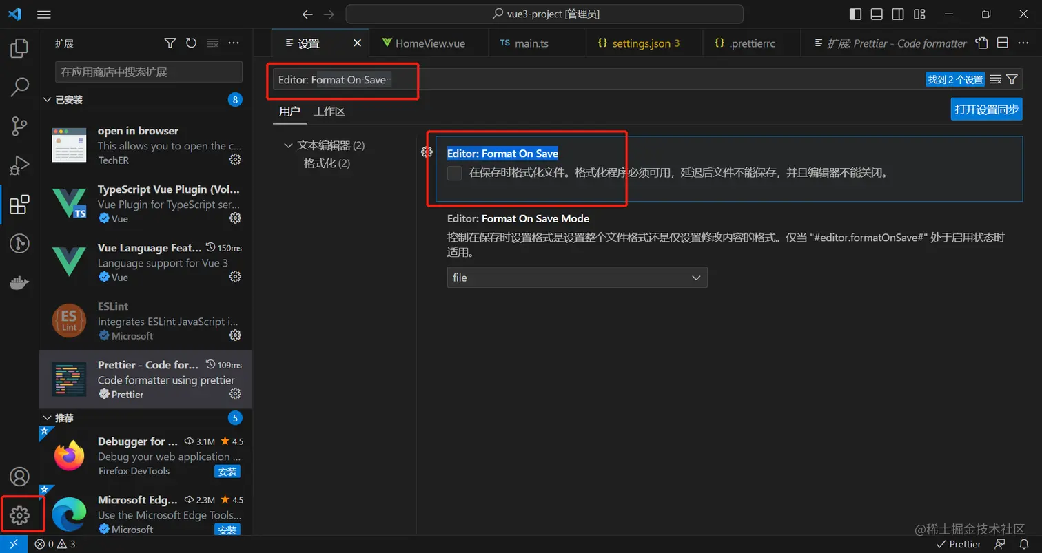
Task: Open gear menu for open in browser extension
Action: pos(235,160)
